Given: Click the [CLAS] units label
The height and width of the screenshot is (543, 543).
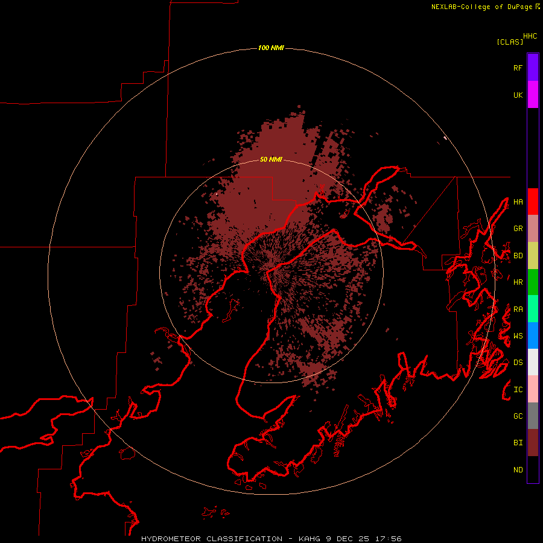Looking at the screenshot, I should coord(510,42).
